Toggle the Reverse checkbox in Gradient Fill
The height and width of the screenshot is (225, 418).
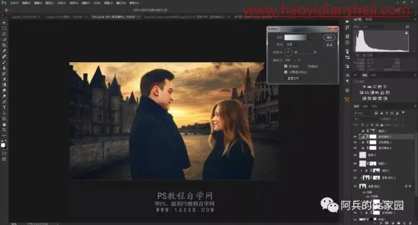click(x=286, y=66)
